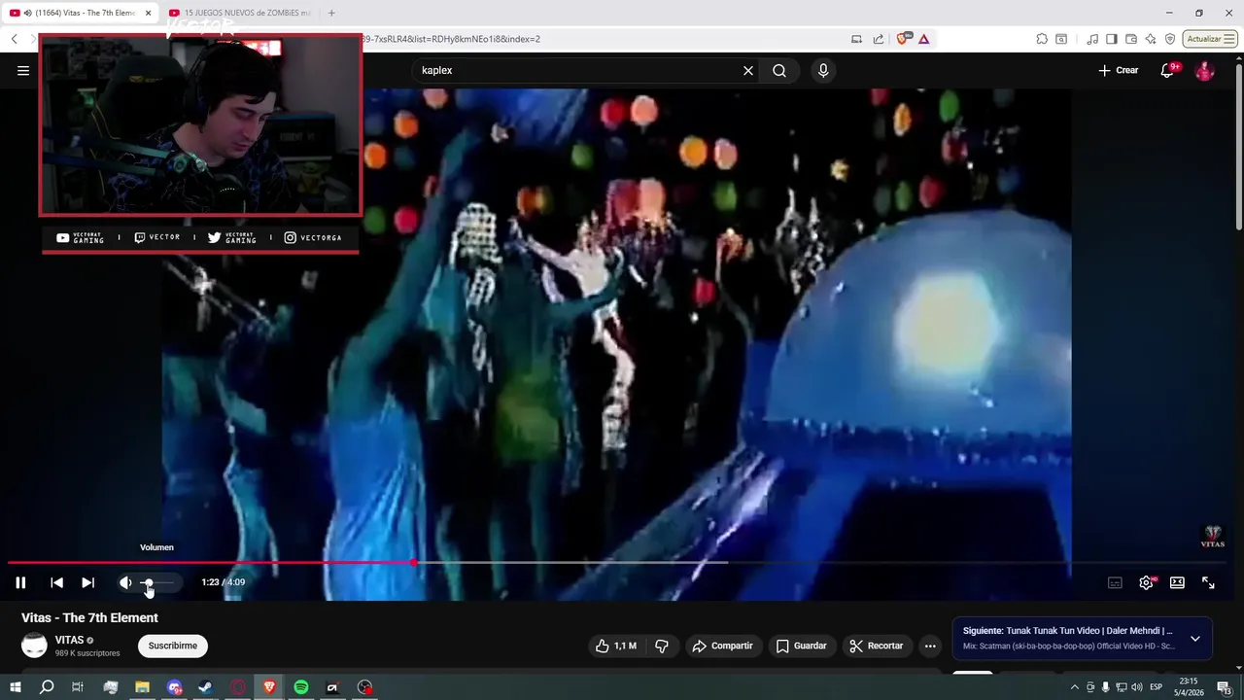Open the YouTube hamburger guide menu
Screen dimensions: 1244x700
coord(23,70)
